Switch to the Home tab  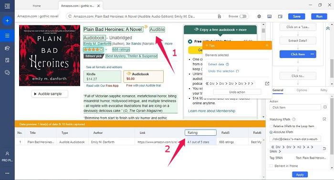pyautogui.click(x=37, y=6)
